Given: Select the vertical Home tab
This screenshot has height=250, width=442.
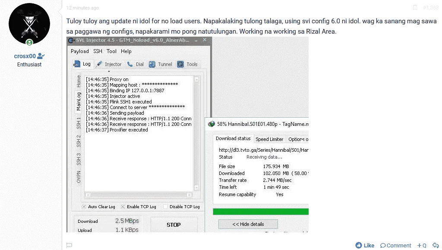Looking at the screenshot, I should tap(79, 81).
